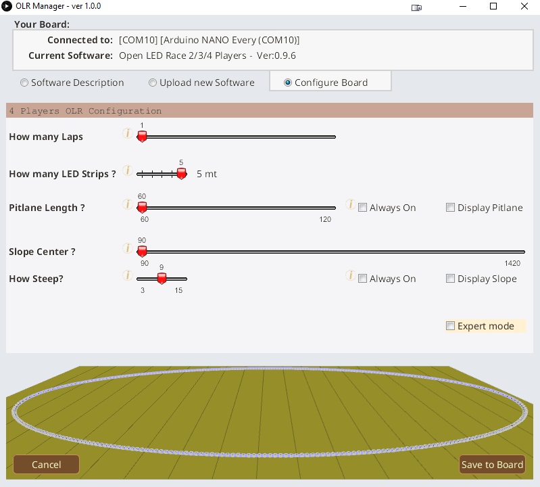This screenshot has height=487, width=540.
Task: Enable slope Always On checkbox
Action: (x=362, y=279)
